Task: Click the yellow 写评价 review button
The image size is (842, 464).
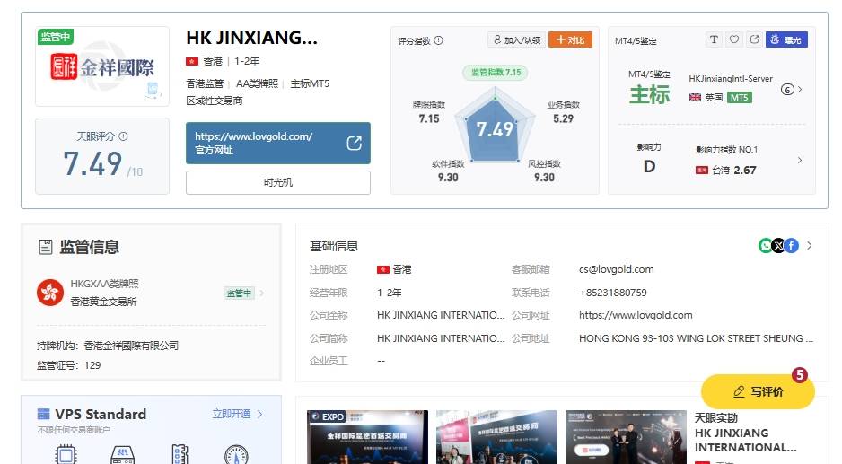Action: click(758, 391)
